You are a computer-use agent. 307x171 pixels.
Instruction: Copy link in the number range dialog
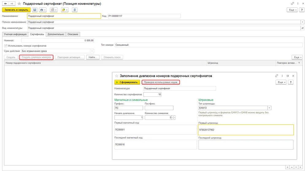(x=277, y=76)
